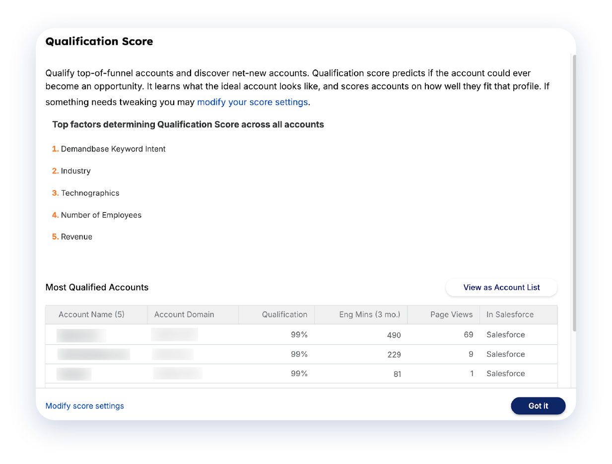This screenshot has height=464, width=612.
Task: Click the Eng Mins (3 mo.) column header
Action: [x=370, y=315]
